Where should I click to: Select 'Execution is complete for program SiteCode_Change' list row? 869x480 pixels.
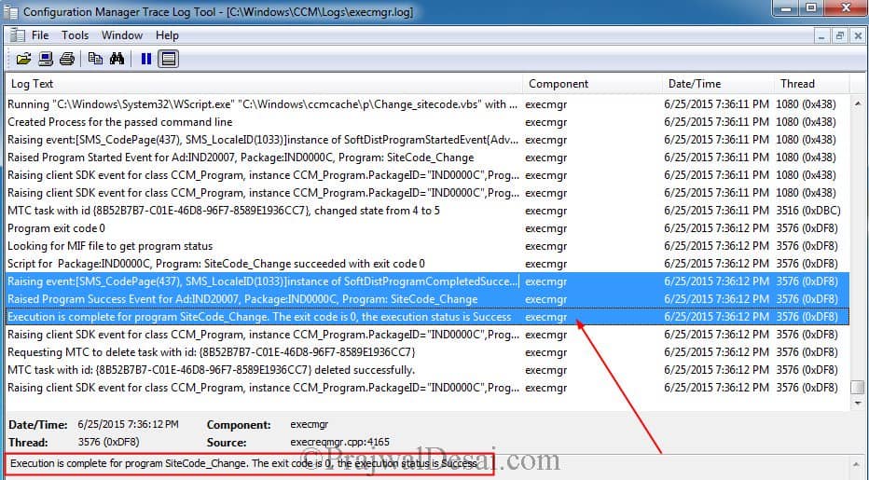[427, 317]
